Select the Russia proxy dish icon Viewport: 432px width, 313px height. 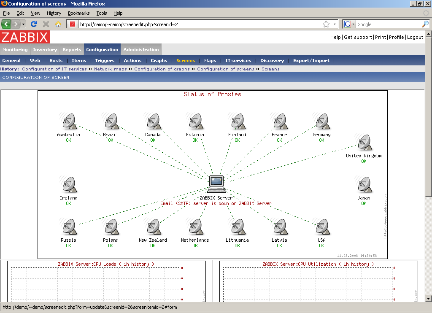click(x=69, y=227)
